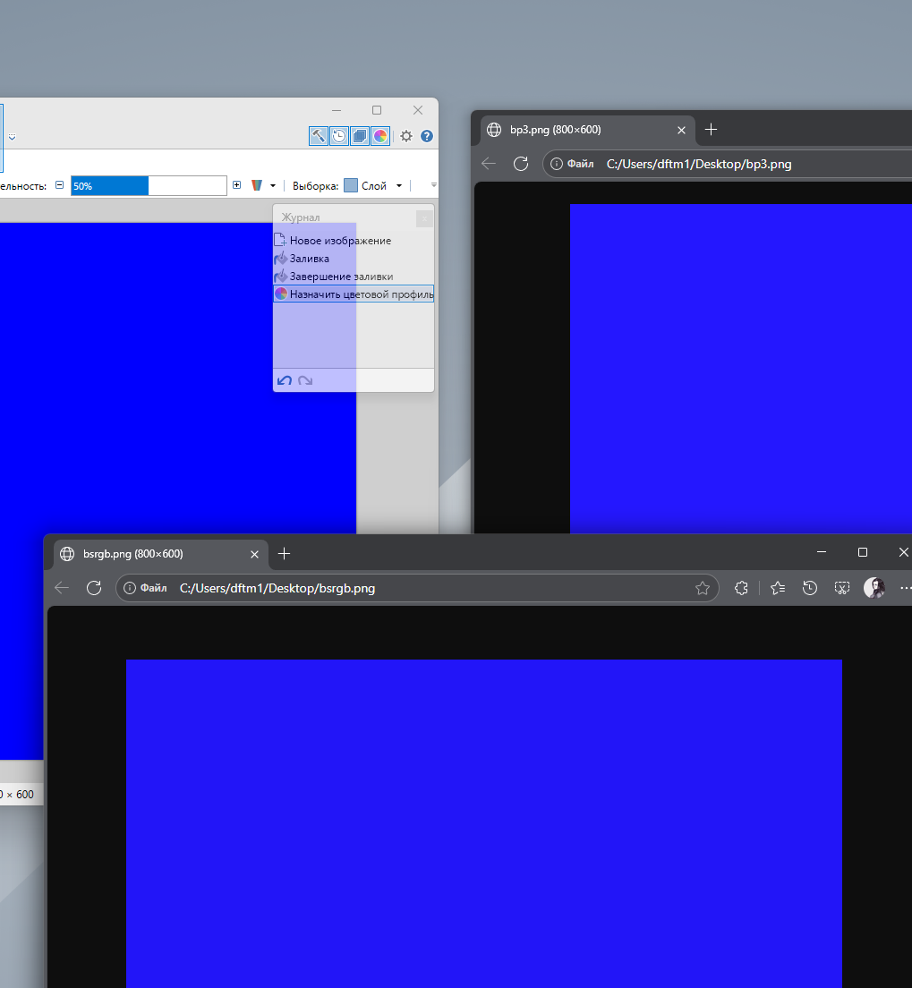This screenshot has height=988, width=912.
Task: Open the Edge profile avatar
Action: (x=874, y=587)
